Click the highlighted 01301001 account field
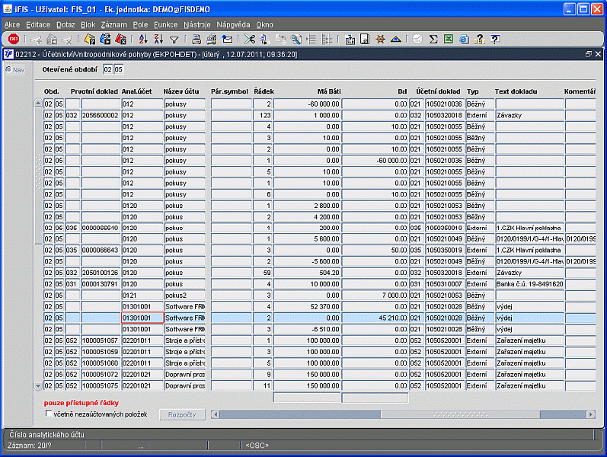 point(142,318)
